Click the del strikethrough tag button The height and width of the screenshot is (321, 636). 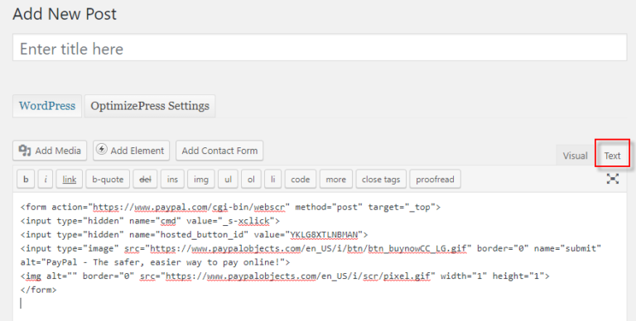pyautogui.click(x=145, y=180)
